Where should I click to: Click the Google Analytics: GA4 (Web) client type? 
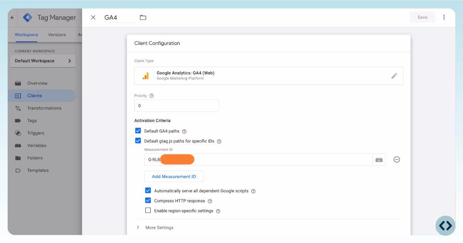coord(269,76)
